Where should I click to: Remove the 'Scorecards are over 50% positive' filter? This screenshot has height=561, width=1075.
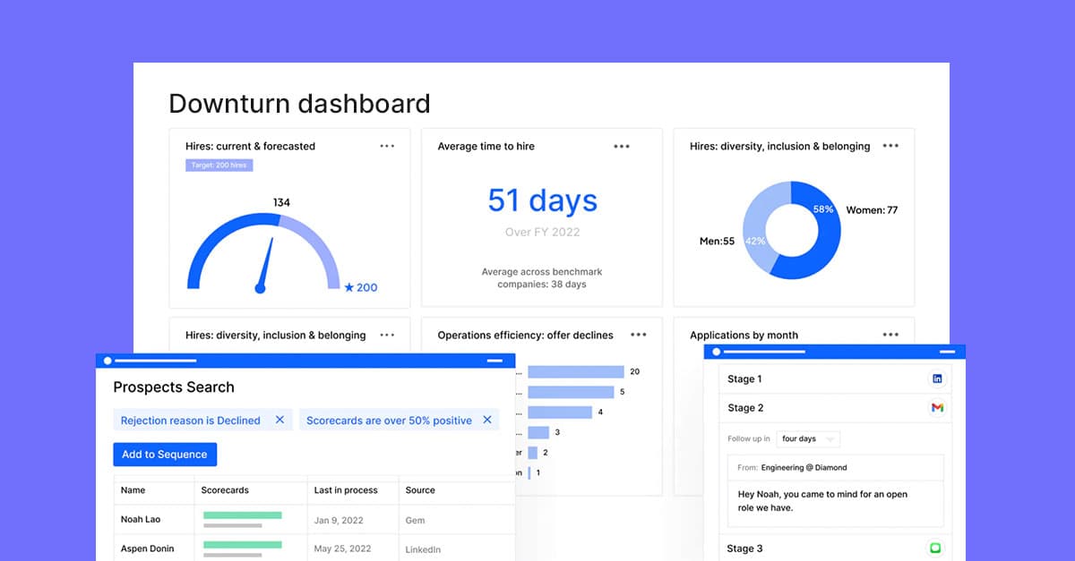[488, 420]
